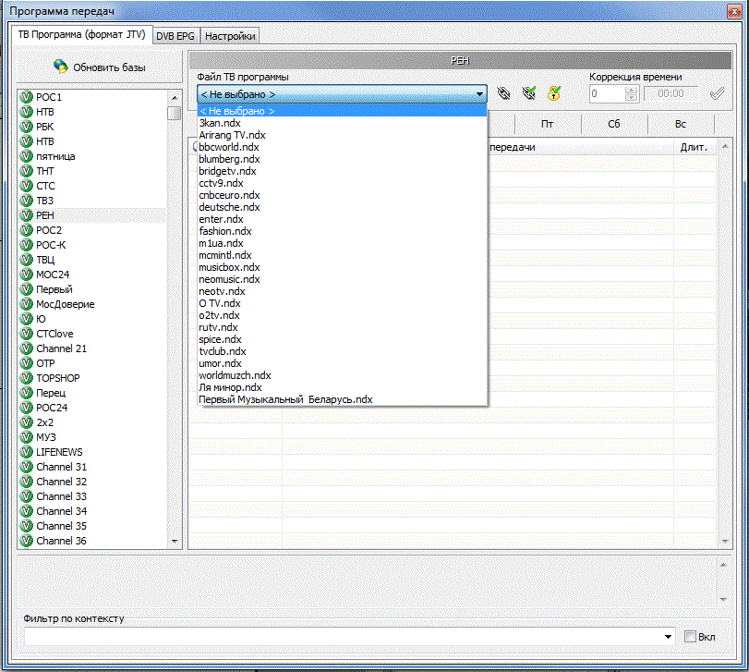749x672 pixels.
Task: Click the padlock icon with green check
Action: [554, 93]
